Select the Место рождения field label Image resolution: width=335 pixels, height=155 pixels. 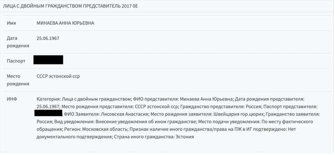(x=18, y=80)
